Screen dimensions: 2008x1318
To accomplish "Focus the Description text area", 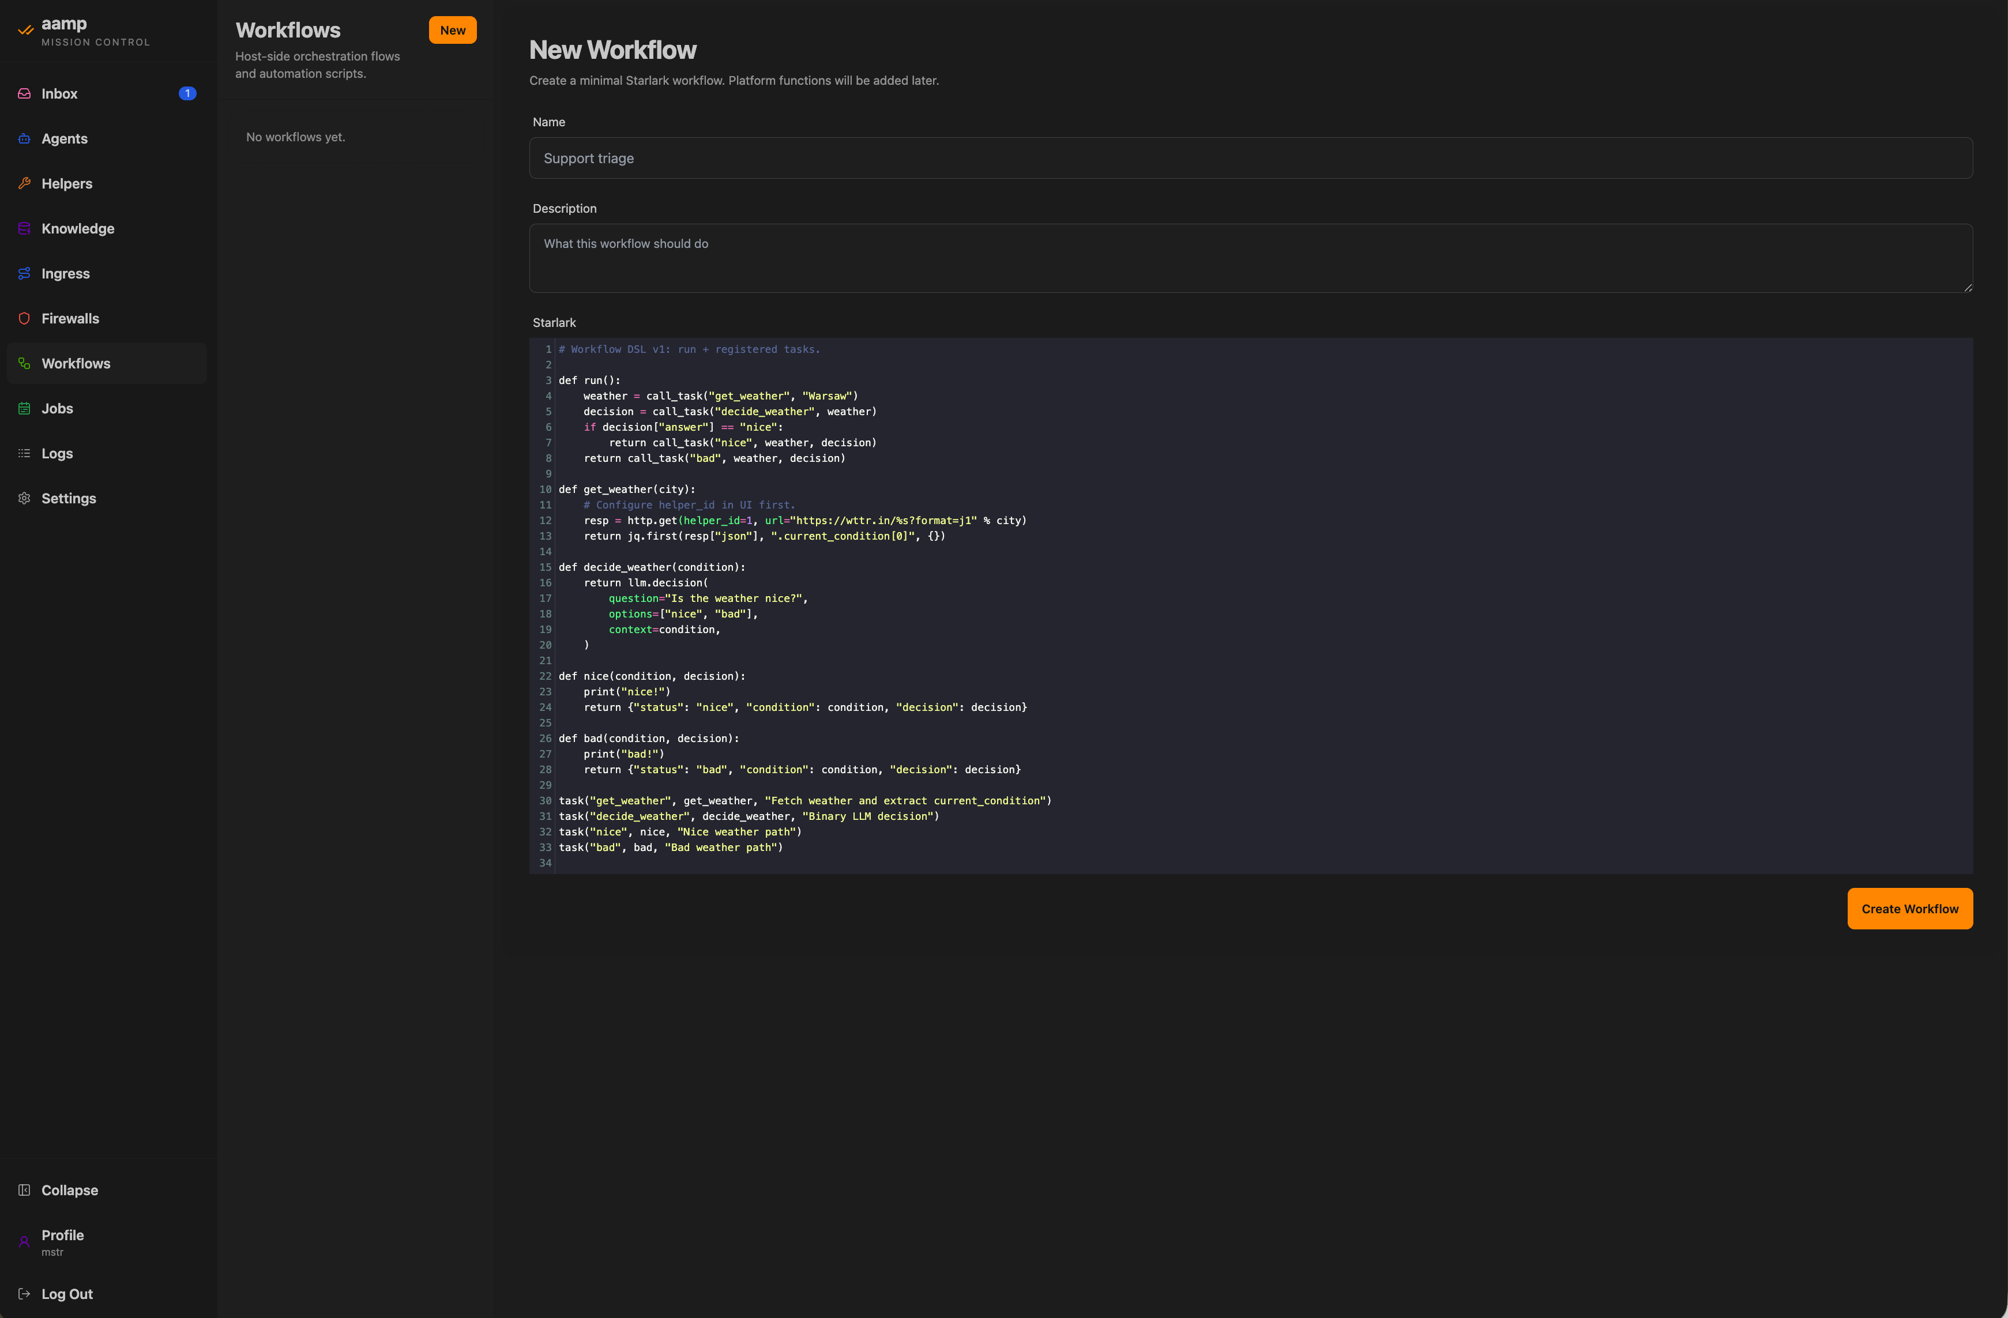I will pos(1250,258).
